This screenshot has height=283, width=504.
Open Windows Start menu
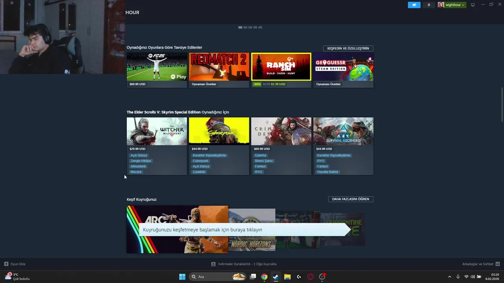(182, 277)
